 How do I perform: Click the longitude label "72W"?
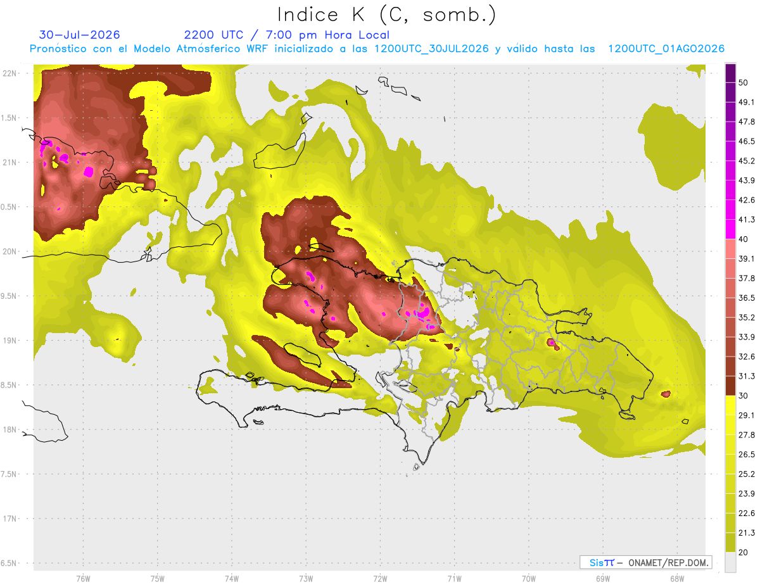[x=380, y=578]
